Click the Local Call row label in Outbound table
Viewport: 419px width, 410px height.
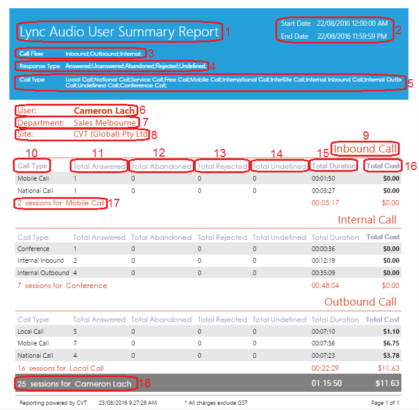(x=30, y=331)
